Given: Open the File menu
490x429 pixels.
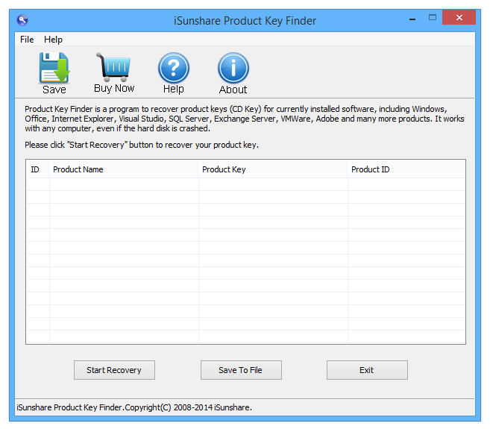Looking at the screenshot, I should click(27, 40).
